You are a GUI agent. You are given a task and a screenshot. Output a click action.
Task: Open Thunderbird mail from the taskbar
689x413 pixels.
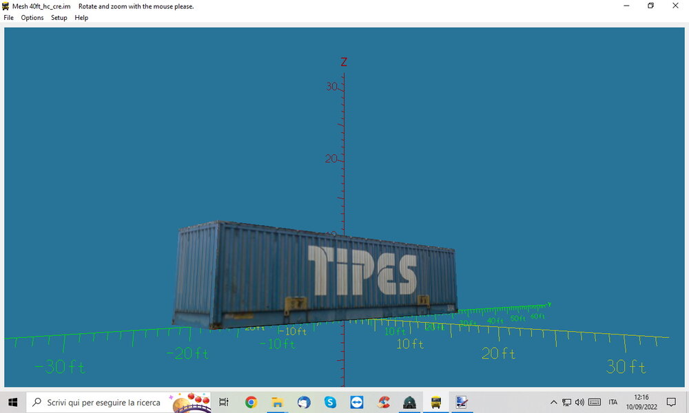[304, 402]
